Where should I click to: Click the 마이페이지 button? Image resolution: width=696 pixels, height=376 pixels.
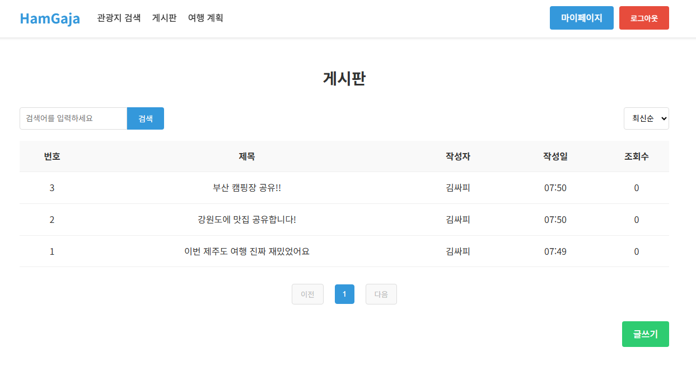click(581, 18)
